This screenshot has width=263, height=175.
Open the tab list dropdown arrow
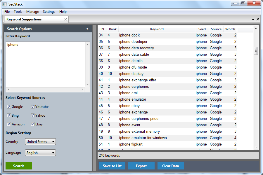(253, 20)
